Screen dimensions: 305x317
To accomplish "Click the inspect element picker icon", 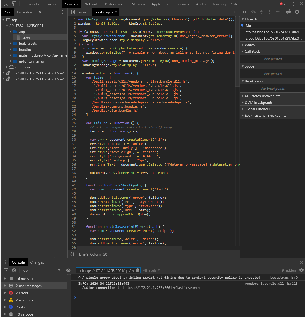I will click(6, 4).
